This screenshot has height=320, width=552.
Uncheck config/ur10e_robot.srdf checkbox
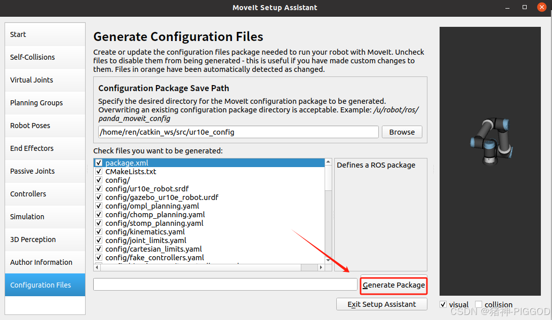tap(99, 189)
